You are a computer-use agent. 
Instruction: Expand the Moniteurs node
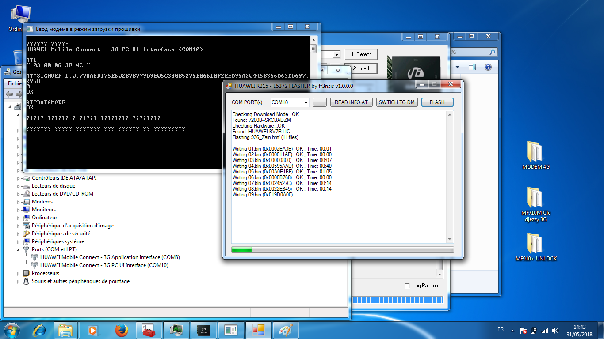pos(19,210)
